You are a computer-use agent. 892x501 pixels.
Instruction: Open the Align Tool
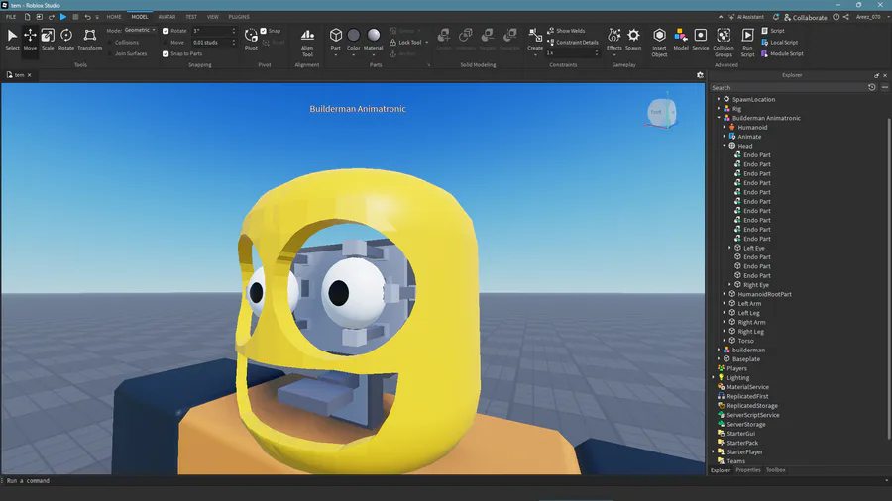tap(307, 40)
